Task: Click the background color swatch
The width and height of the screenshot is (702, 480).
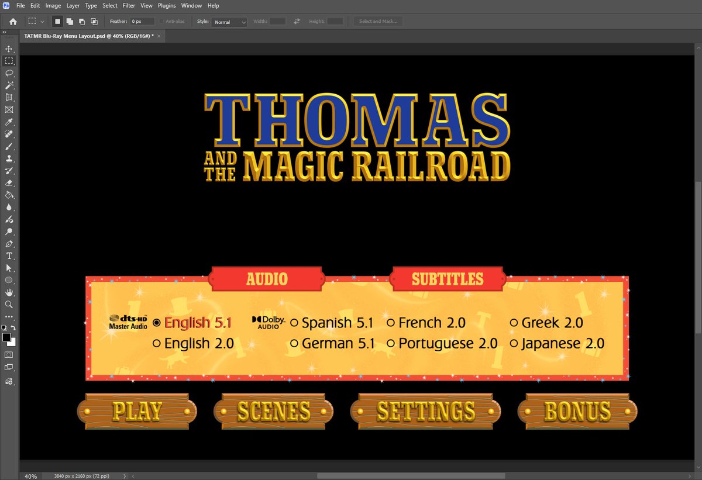Action: click(x=12, y=343)
